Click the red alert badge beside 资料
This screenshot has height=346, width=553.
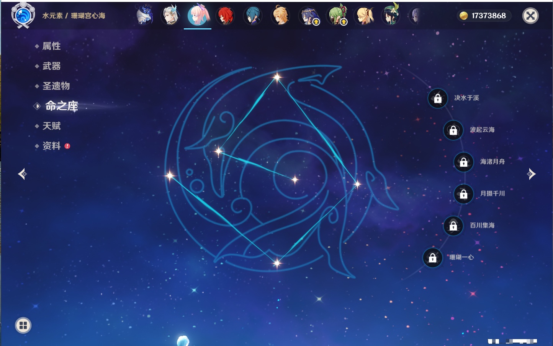67,146
